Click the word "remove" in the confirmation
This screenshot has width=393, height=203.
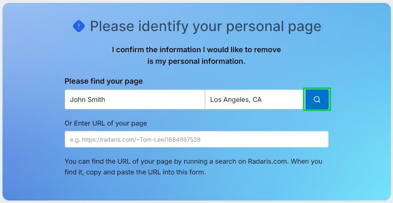(267, 50)
